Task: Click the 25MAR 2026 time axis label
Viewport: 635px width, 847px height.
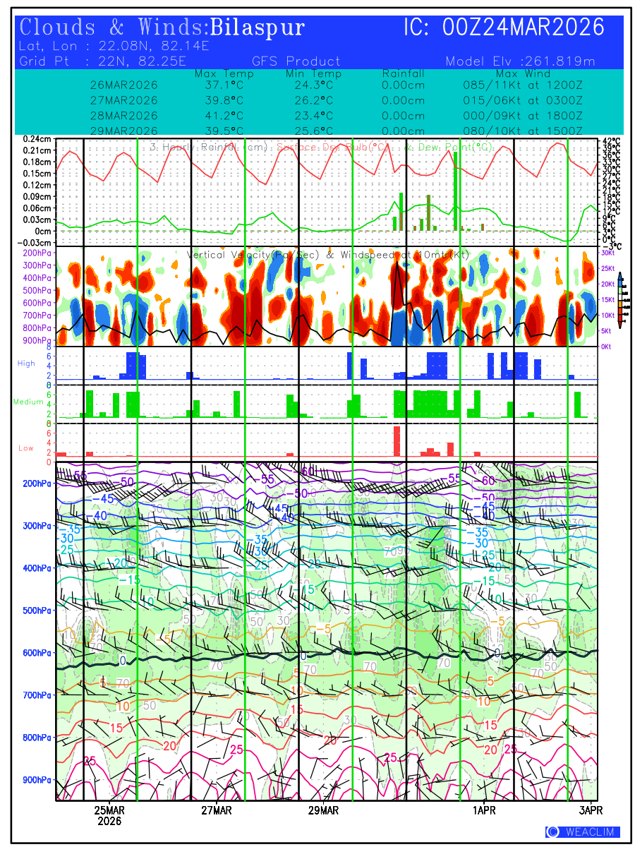Action: point(109,815)
